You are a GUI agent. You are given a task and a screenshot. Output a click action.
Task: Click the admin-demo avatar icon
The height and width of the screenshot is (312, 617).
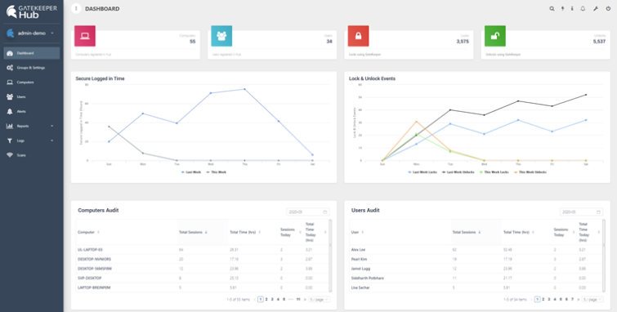tap(11, 33)
